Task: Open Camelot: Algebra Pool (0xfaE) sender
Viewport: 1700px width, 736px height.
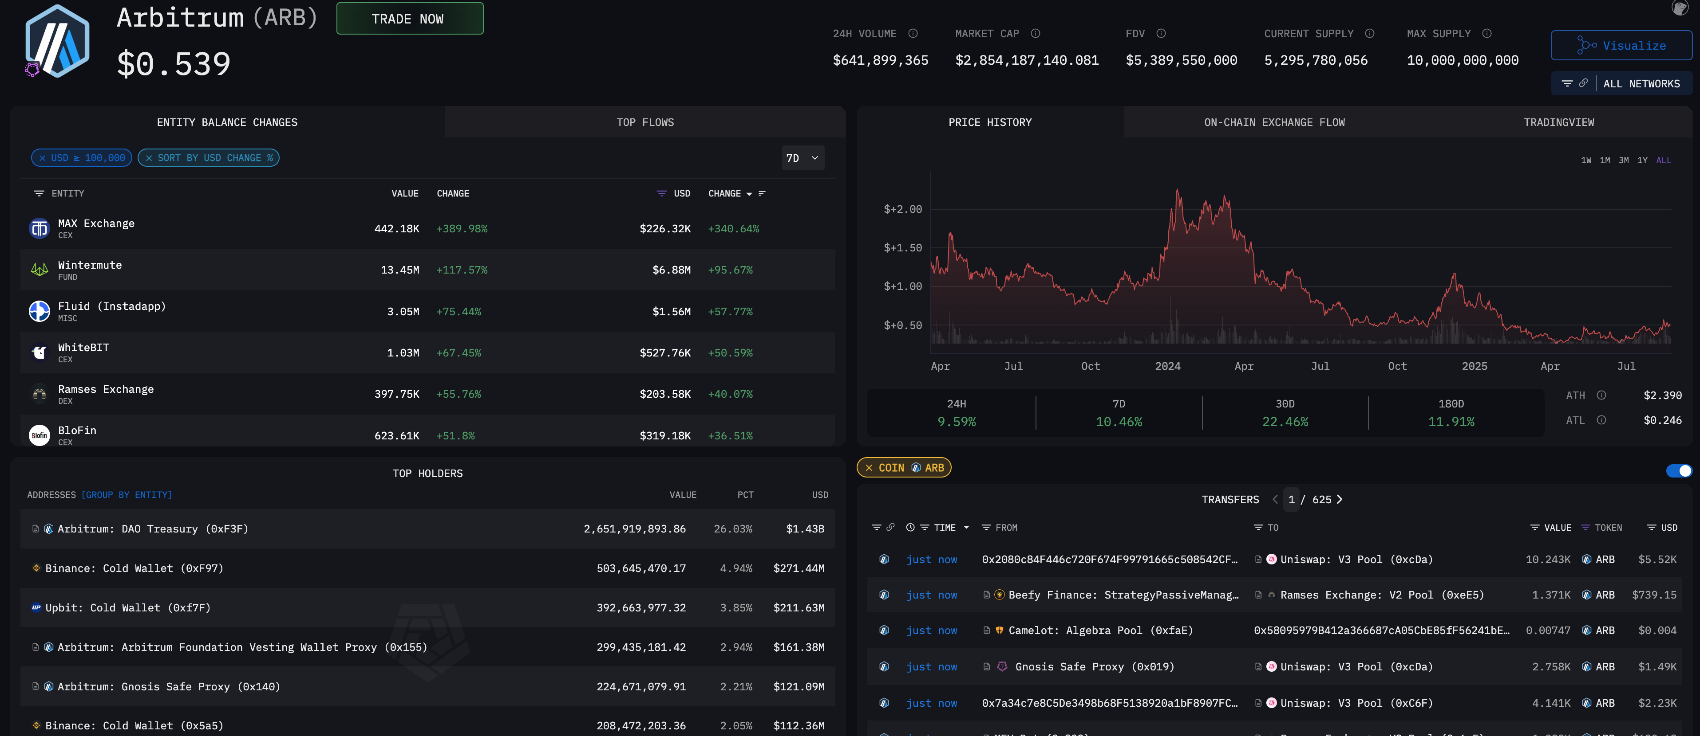Action: tap(1100, 630)
